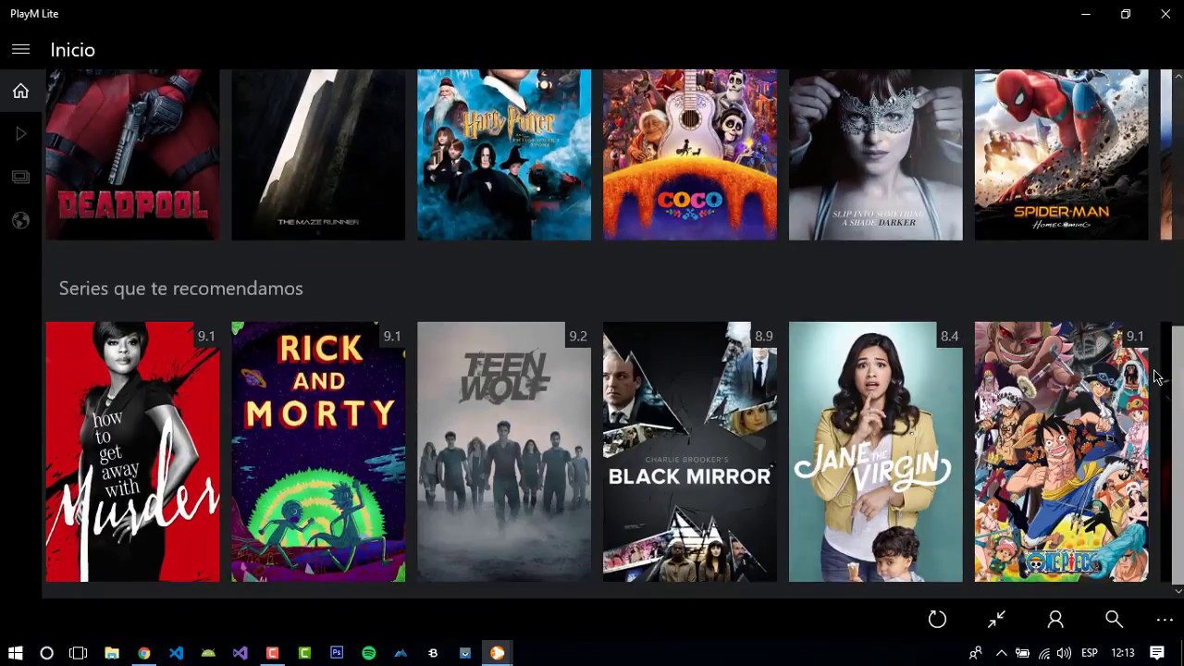Go to Home in sidebar

click(x=20, y=91)
